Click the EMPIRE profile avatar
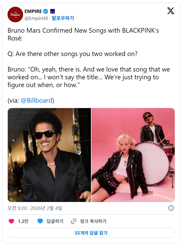The image size is (183, 246). point(15,15)
